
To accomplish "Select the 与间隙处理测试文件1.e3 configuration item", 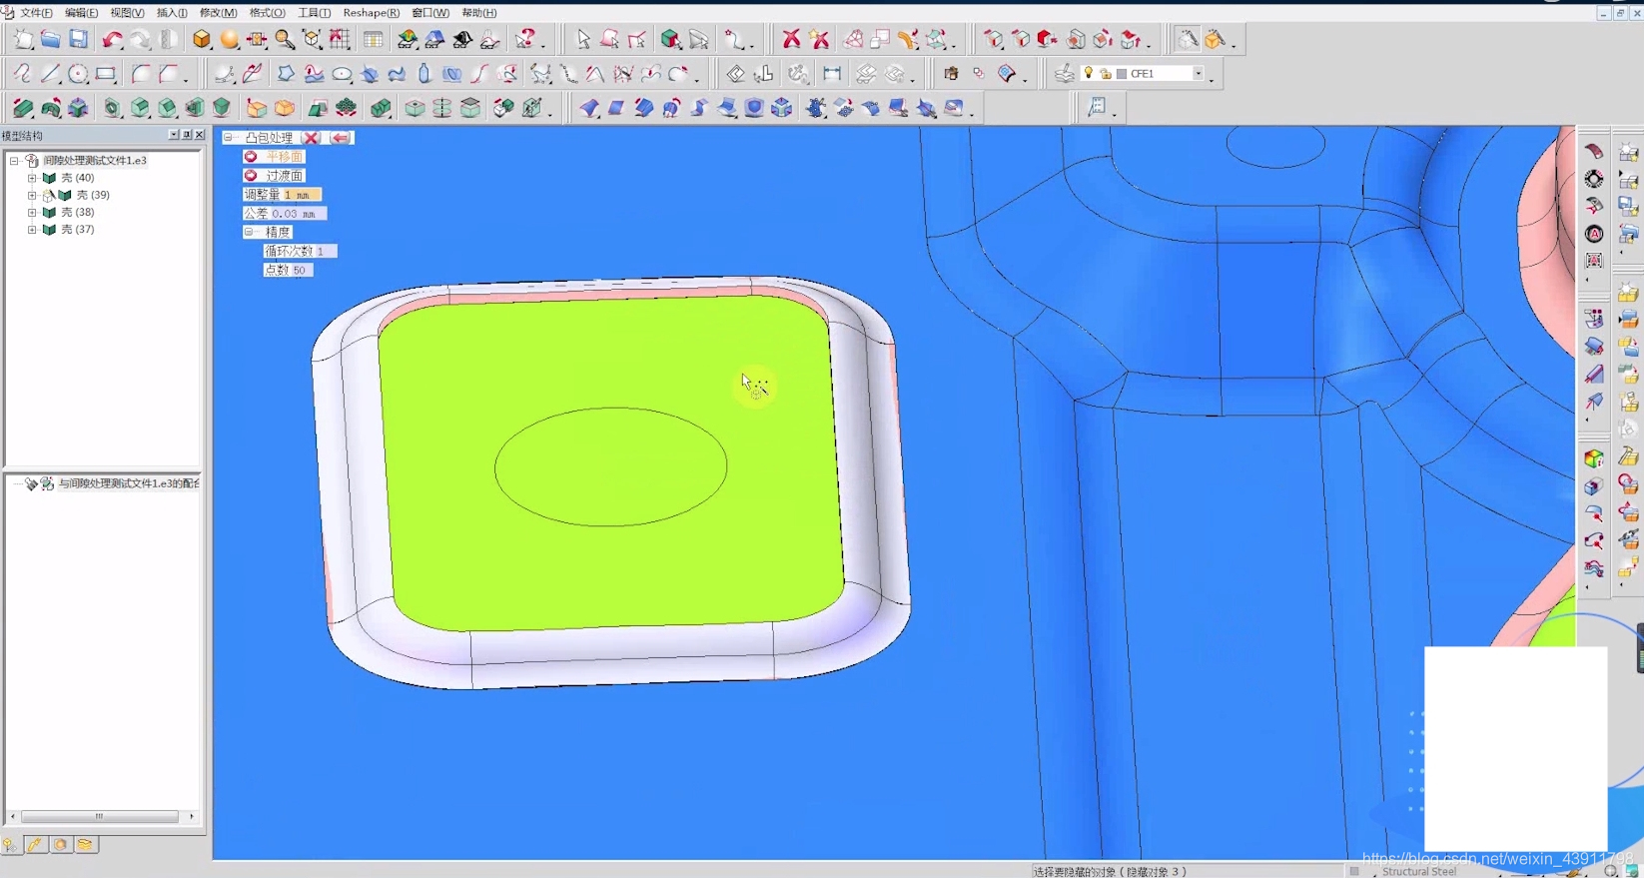I will [x=128, y=483].
